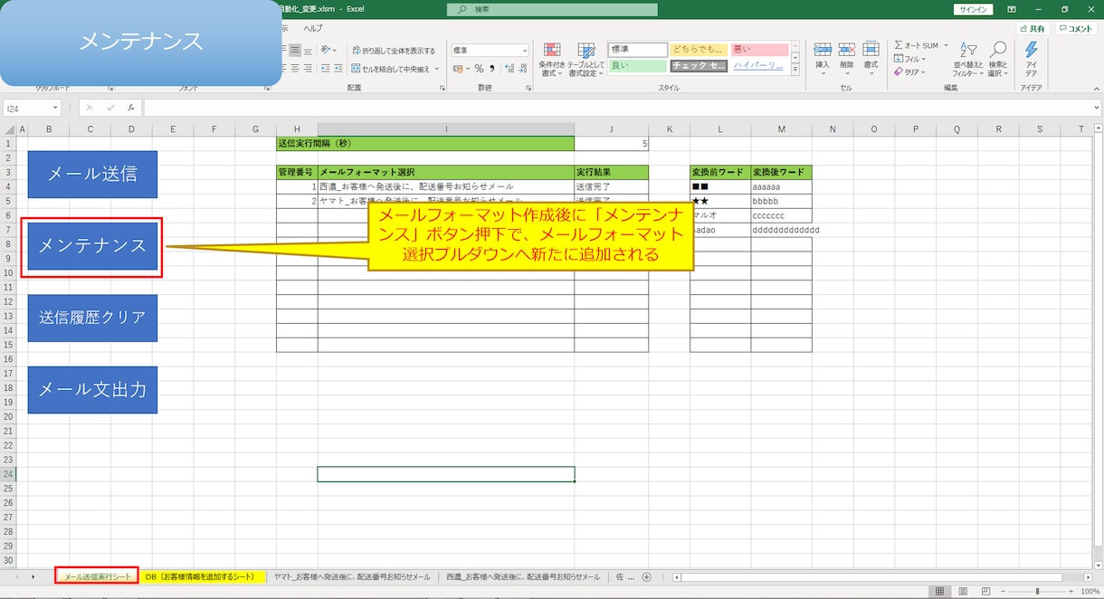Open the 配置 alignment dialog launcher
Screen dimensions: 1104x599
point(443,88)
